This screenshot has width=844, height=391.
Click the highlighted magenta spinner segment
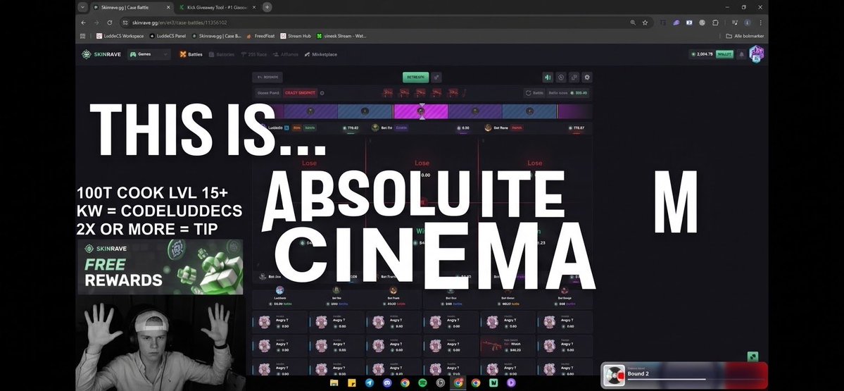[421, 111]
